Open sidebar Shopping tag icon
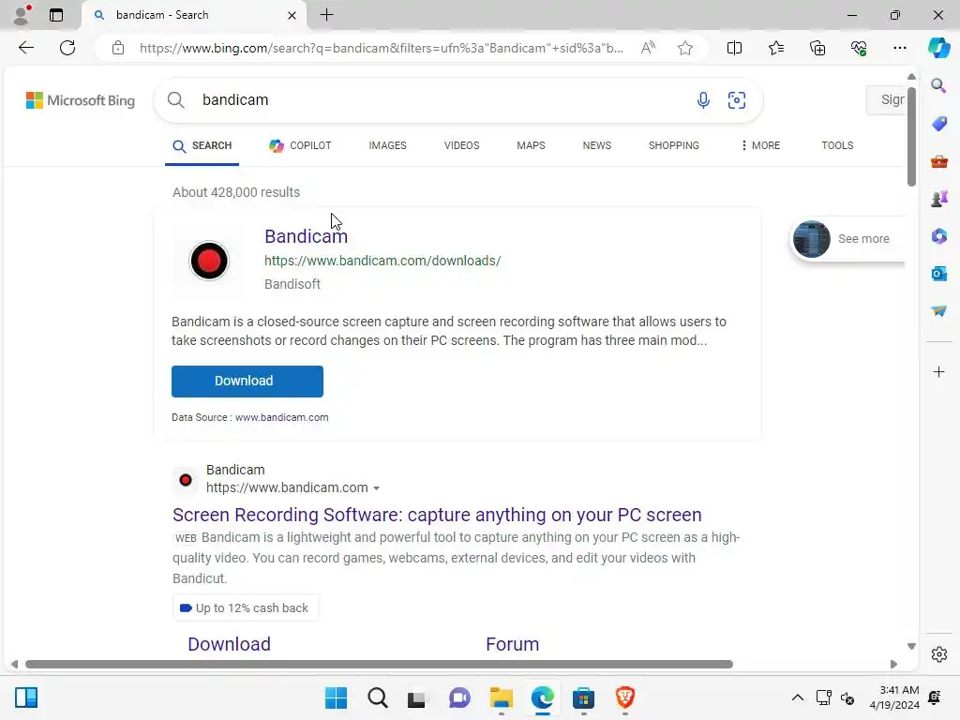The height and width of the screenshot is (720, 960). (x=938, y=124)
